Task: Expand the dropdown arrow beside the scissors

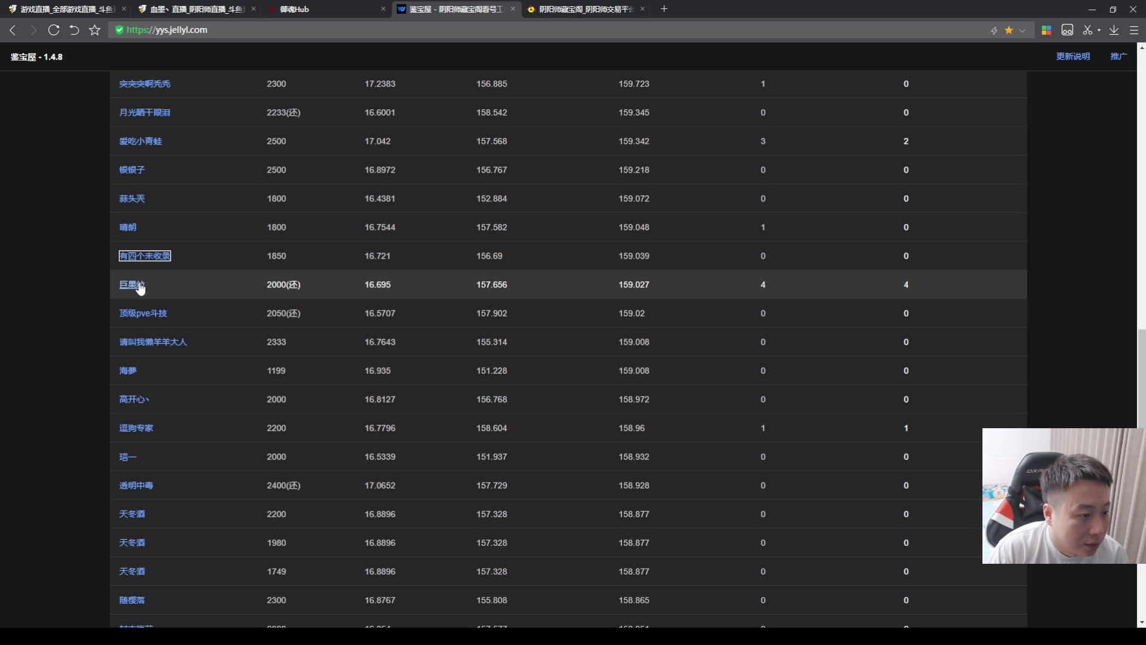Action: click(1099, 30)
